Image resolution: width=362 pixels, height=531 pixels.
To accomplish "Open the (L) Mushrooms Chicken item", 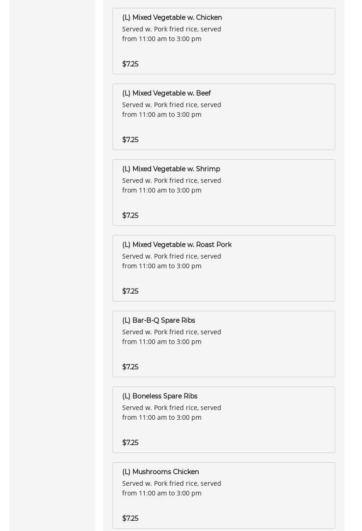I will pos(160,472).
